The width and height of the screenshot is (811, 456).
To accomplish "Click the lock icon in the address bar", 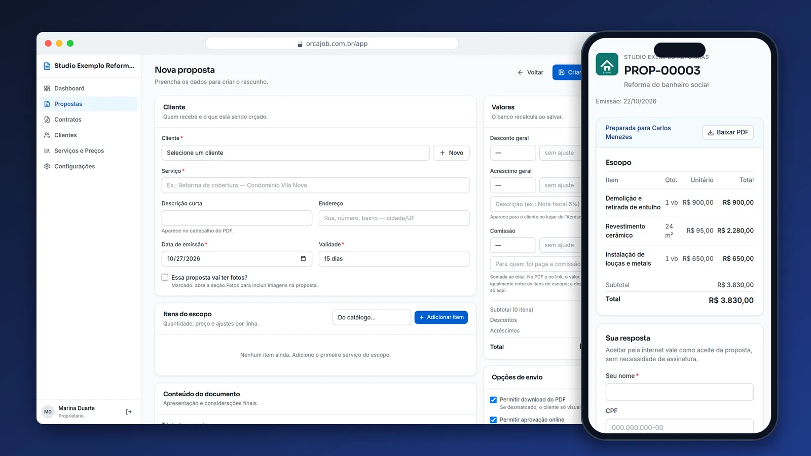I will (x=300, y=44).
